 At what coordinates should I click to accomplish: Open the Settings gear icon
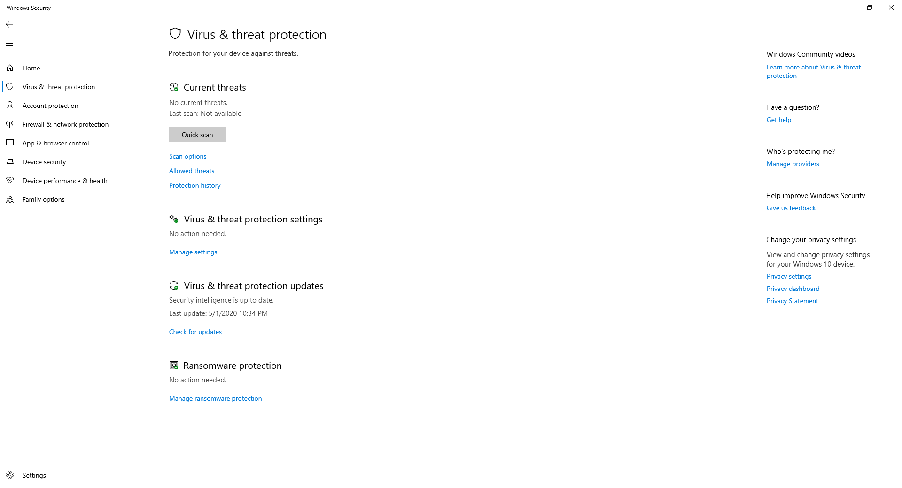tap(10, 475)
